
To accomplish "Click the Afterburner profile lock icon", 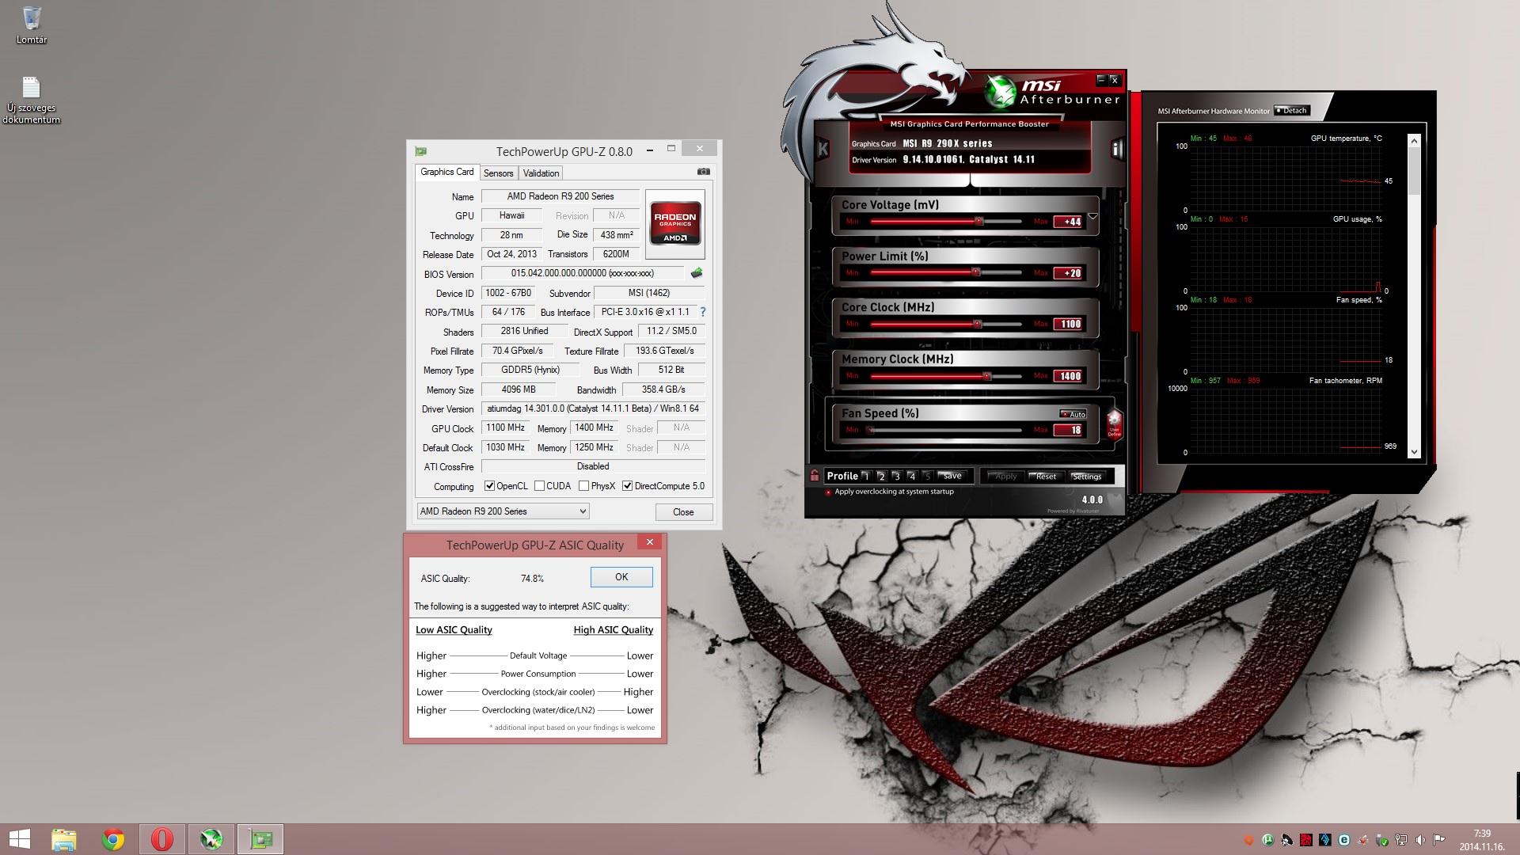I will (815, 475).
